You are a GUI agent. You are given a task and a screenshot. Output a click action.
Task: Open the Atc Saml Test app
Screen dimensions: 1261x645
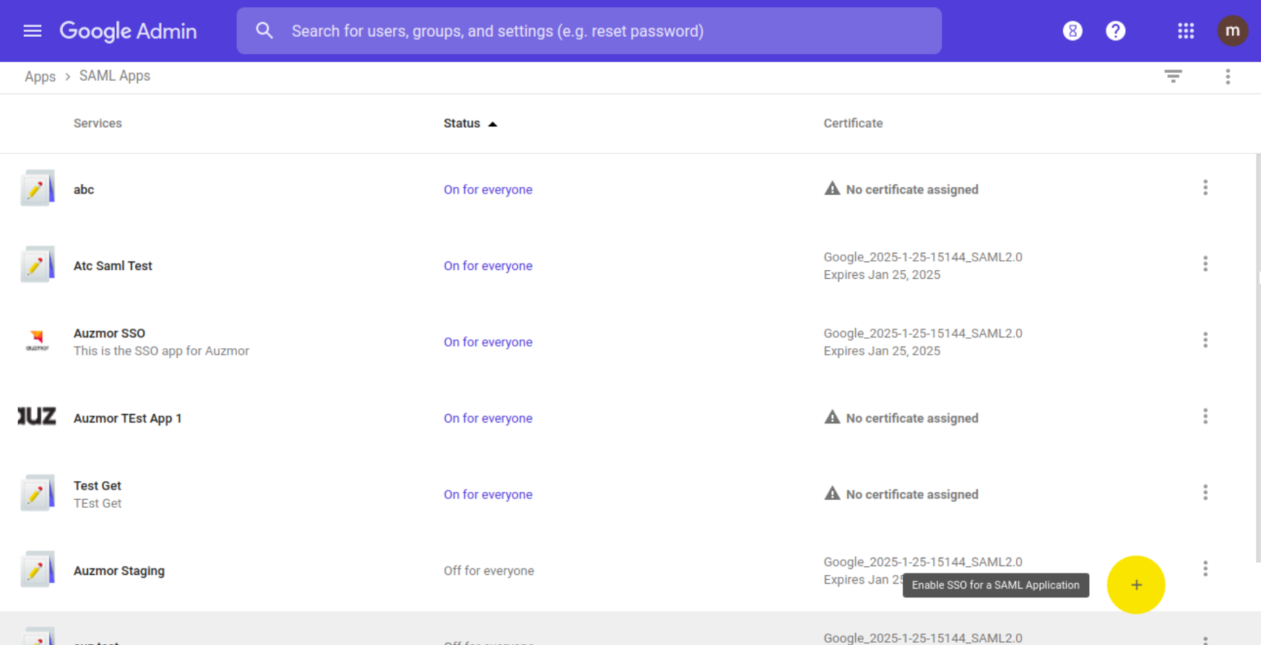(x=113, y=266)
